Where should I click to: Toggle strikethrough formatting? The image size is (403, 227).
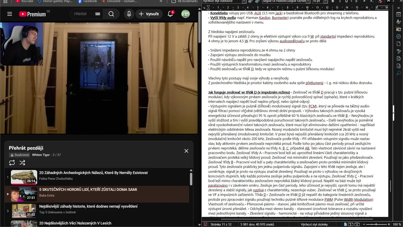pyautogui.click(x=356, y=1)
